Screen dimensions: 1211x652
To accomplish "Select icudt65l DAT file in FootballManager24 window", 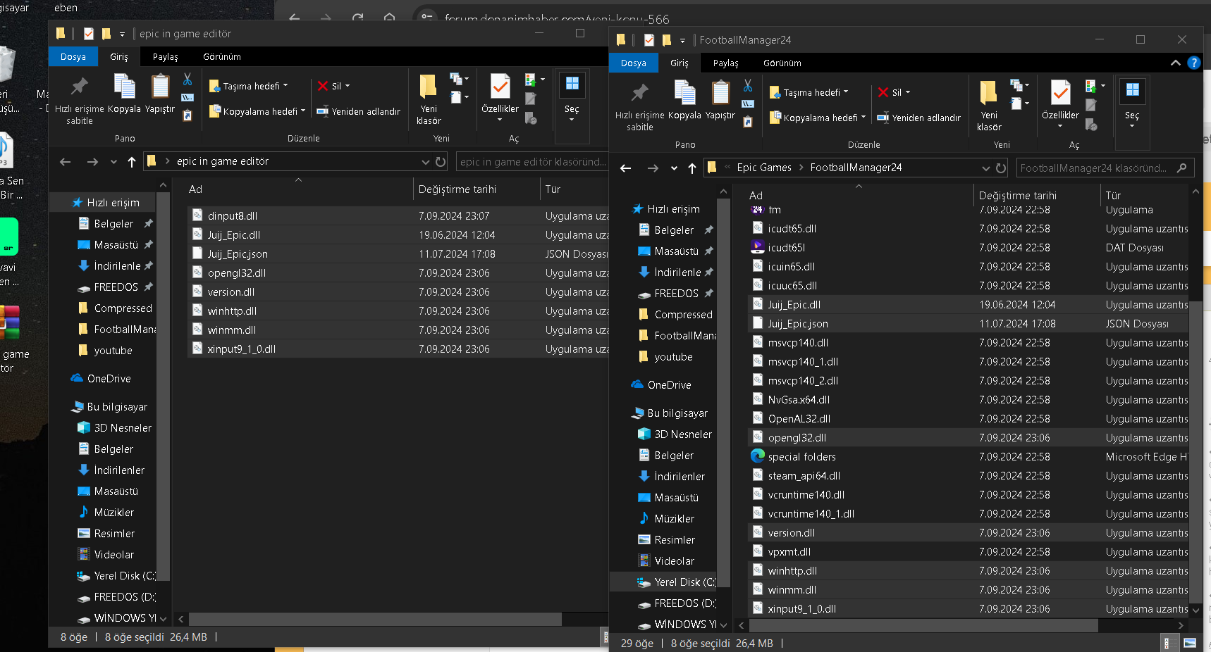I will (x=969, y=247).
